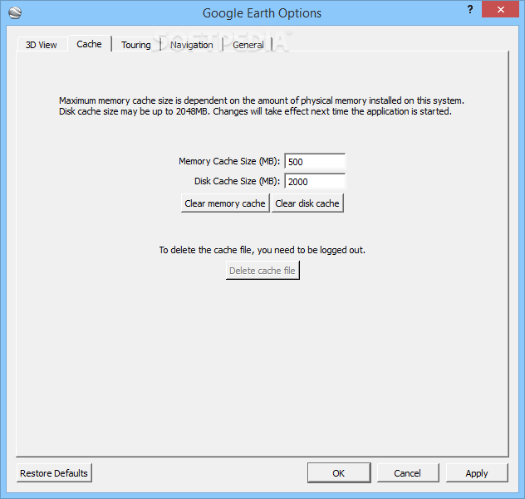This screenshot has height=499, width=525.
Task: Click the Clear memory cache button
Action: coord(225,203)
